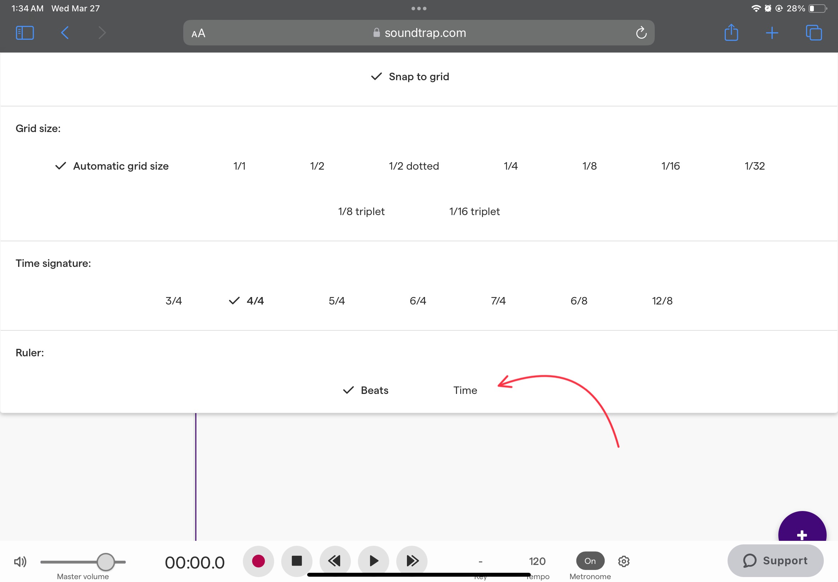This screenshot has height=582, width=838.
Task: Open the Support chat button
Action: click(775, 561)
